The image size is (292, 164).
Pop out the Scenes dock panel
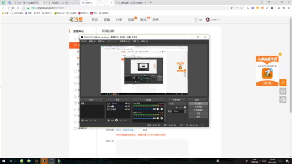(x=104, y=100)
